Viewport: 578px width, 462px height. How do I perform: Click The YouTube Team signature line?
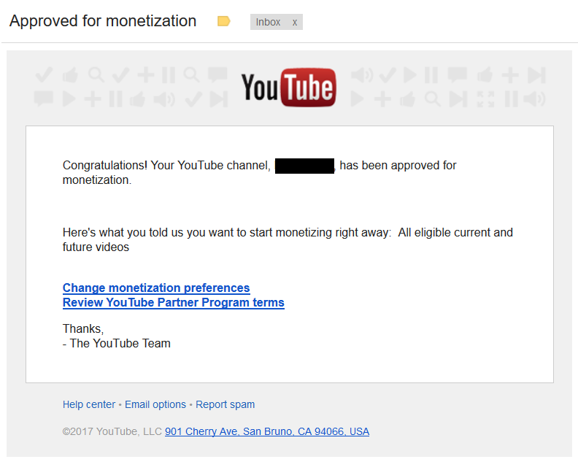[x=117, y=343]
